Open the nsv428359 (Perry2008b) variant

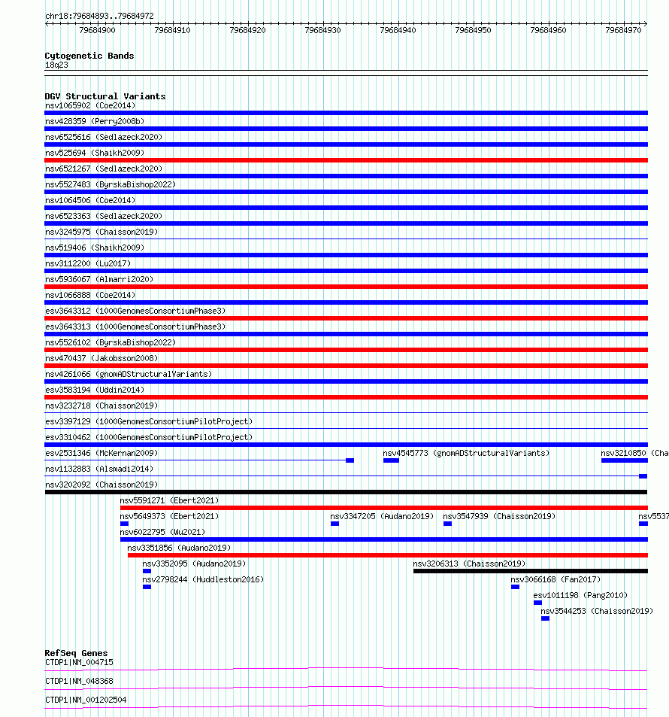click(95, 121)
